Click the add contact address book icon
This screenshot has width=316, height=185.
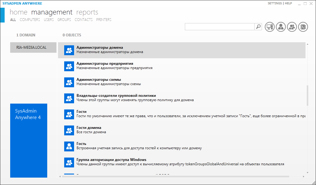(x=303, y=27)
